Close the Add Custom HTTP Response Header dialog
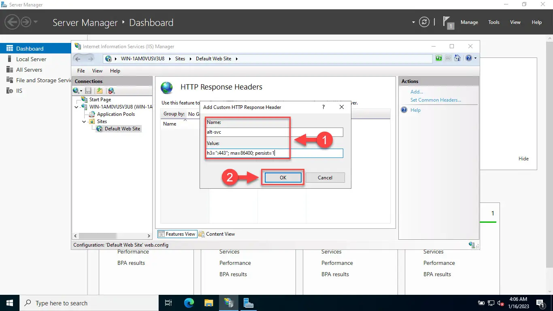 tap(342, 107)
